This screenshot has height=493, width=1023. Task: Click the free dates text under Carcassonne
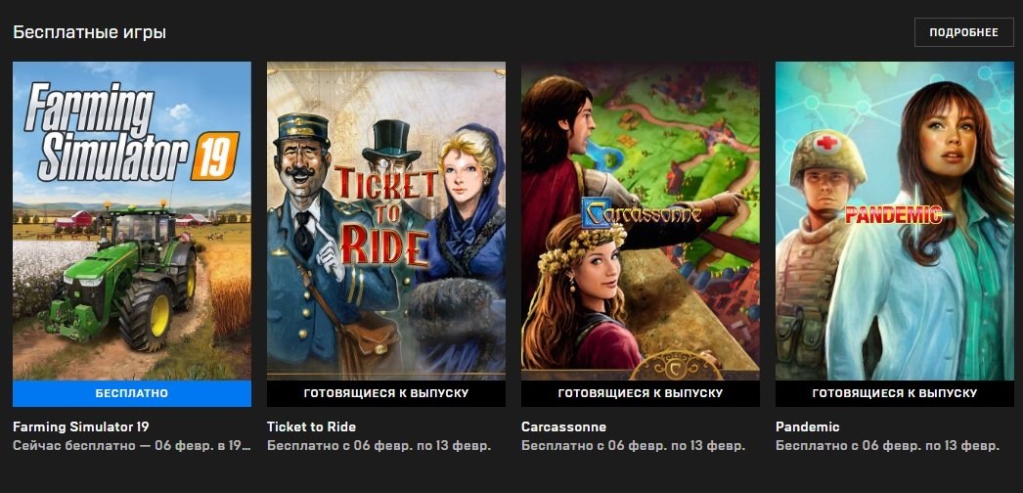tap(633, 447)
